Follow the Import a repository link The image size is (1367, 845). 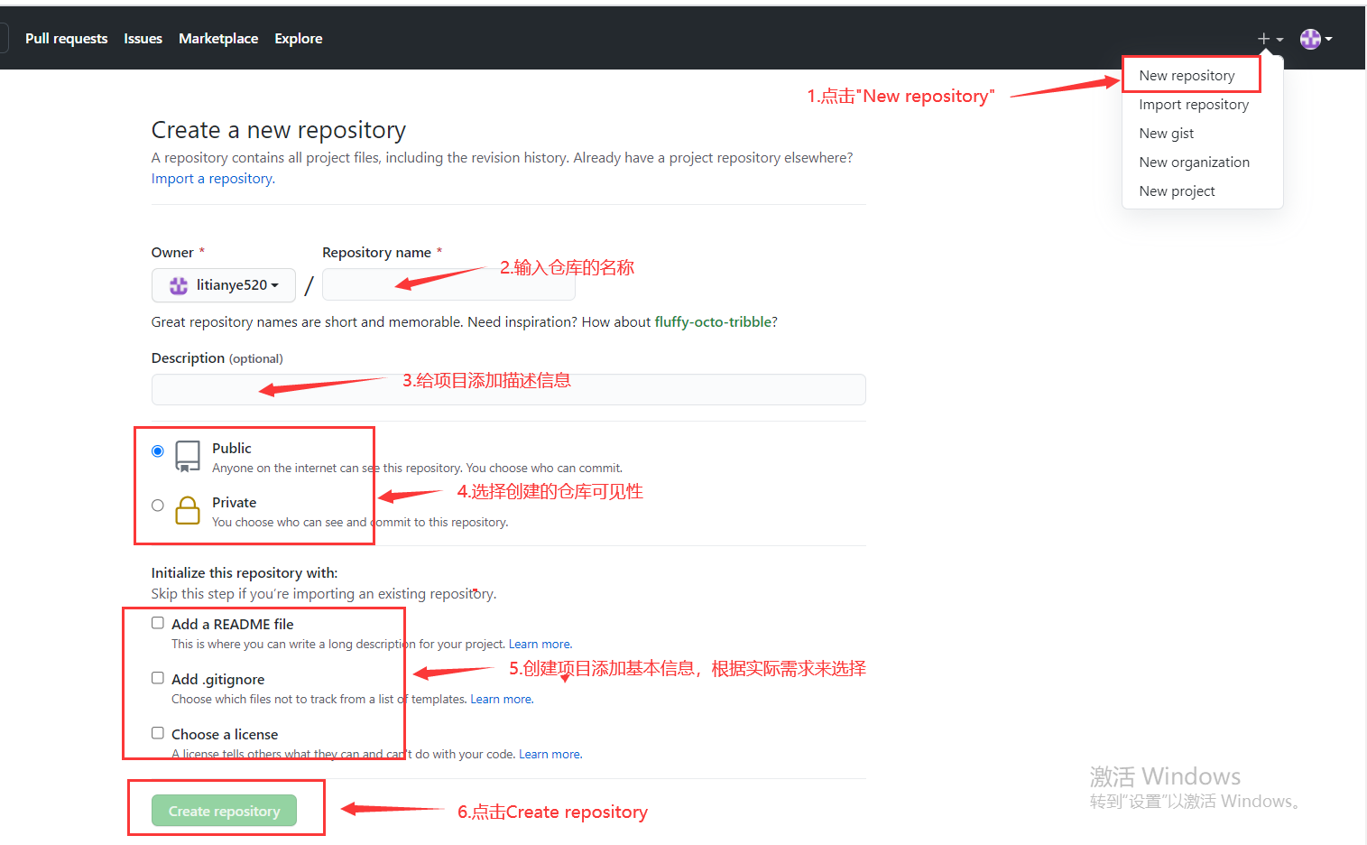pyautogui.click(x=212, y=179)
